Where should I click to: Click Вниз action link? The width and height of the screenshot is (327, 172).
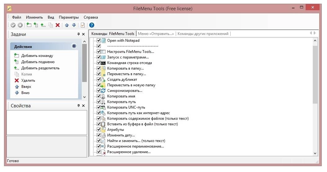tap(25, 93)
